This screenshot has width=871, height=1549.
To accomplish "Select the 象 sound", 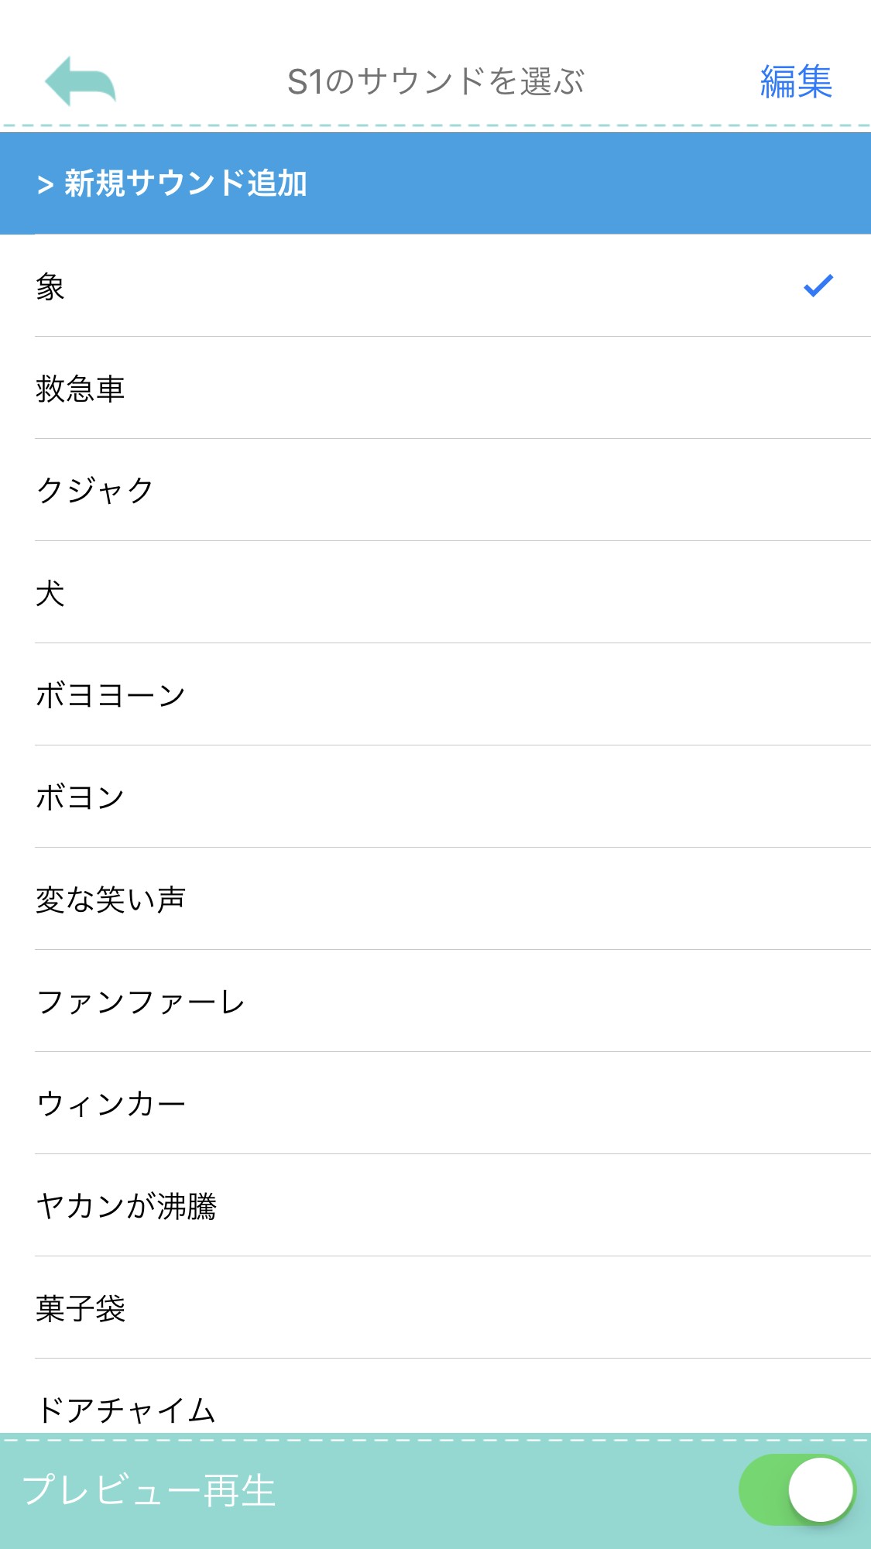I will point(50,286).
